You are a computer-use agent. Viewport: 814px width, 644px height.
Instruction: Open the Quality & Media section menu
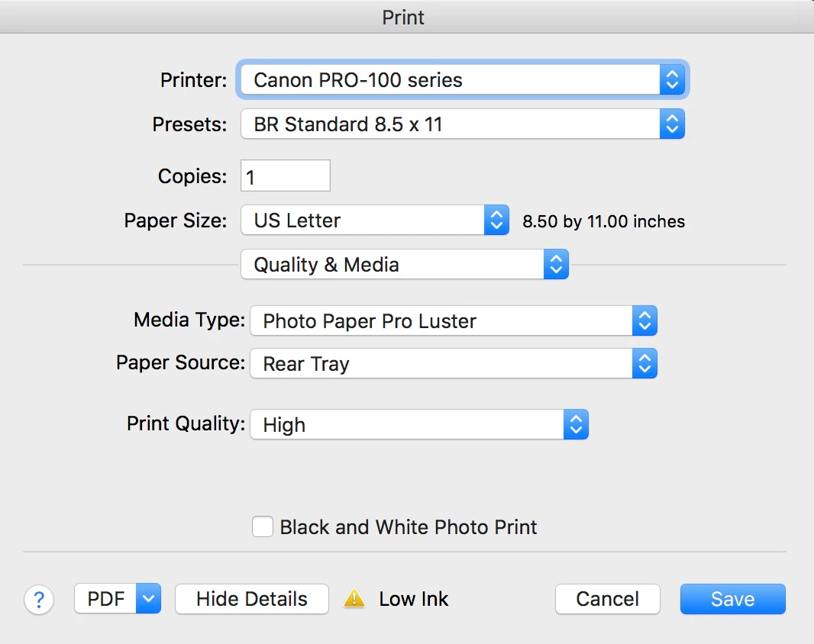405,265
